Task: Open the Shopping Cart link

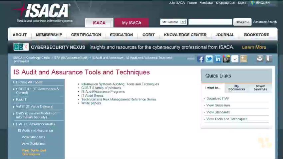Action: (x=225, y=3)
